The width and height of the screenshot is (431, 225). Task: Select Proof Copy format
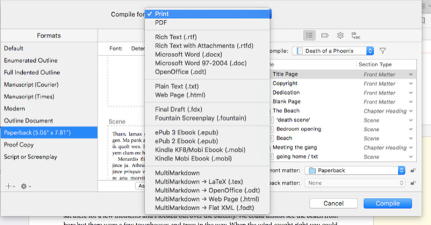49,144
